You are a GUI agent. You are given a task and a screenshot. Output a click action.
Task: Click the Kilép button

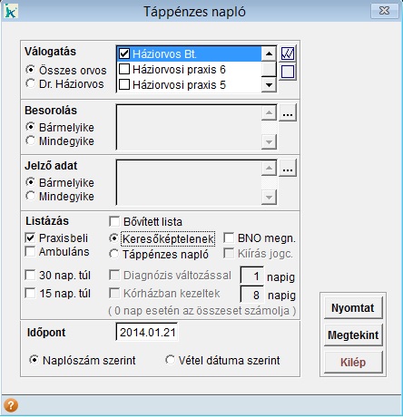353,363
